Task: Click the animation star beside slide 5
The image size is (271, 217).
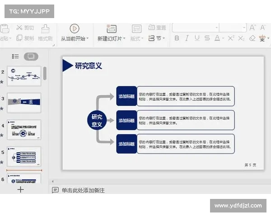Action: 2,162
